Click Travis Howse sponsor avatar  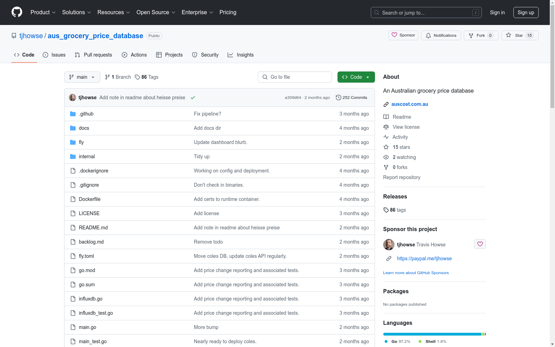389,245
